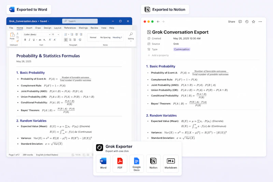This screenshot has height=182, width=273.
Task: Open the Mailings tab
Action: 83,28
